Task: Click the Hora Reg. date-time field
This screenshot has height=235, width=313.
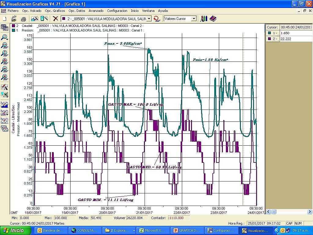Action: tap(266, 223)
